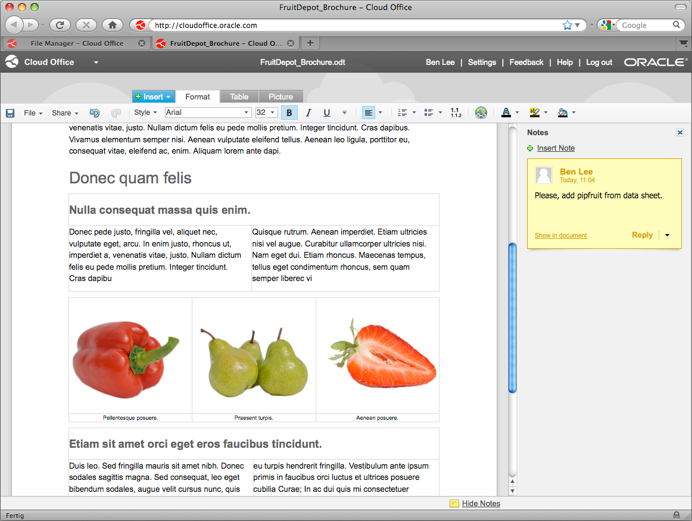692x521 pixels.
Task: Click the text highlight color icon
Action: [x=534, y=113]
